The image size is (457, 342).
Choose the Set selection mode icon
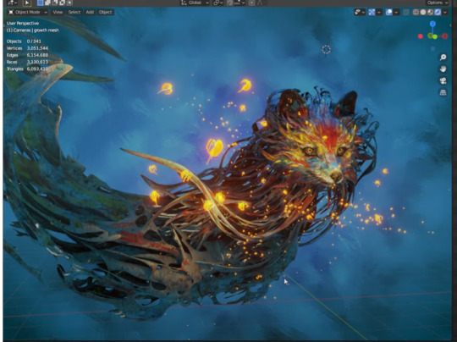point(41,3)
